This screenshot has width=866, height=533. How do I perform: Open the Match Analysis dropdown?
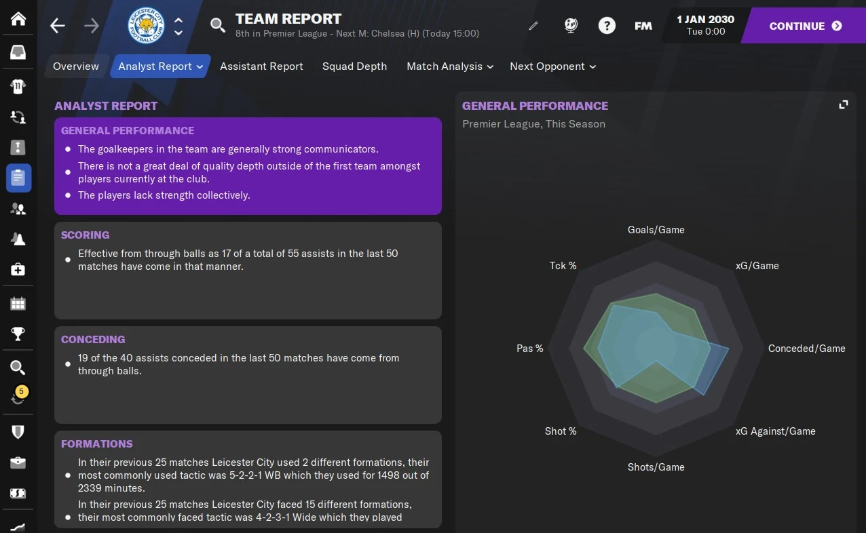pyautogui.click(x=489, y=66)
